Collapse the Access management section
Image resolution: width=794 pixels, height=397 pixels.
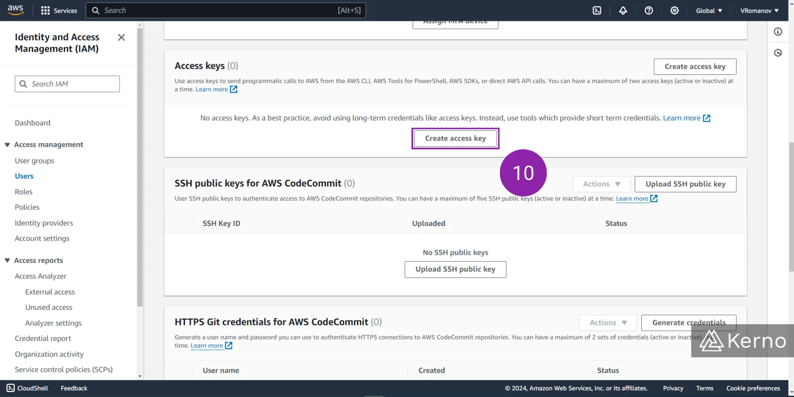click(x=7, y=145)
